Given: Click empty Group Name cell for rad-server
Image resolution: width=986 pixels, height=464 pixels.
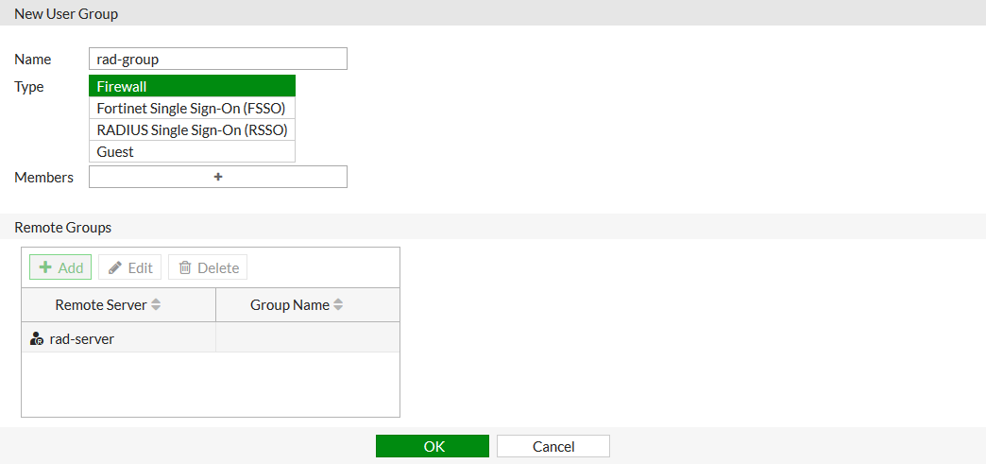Looking at the screenshot, I should coord(307,338).
